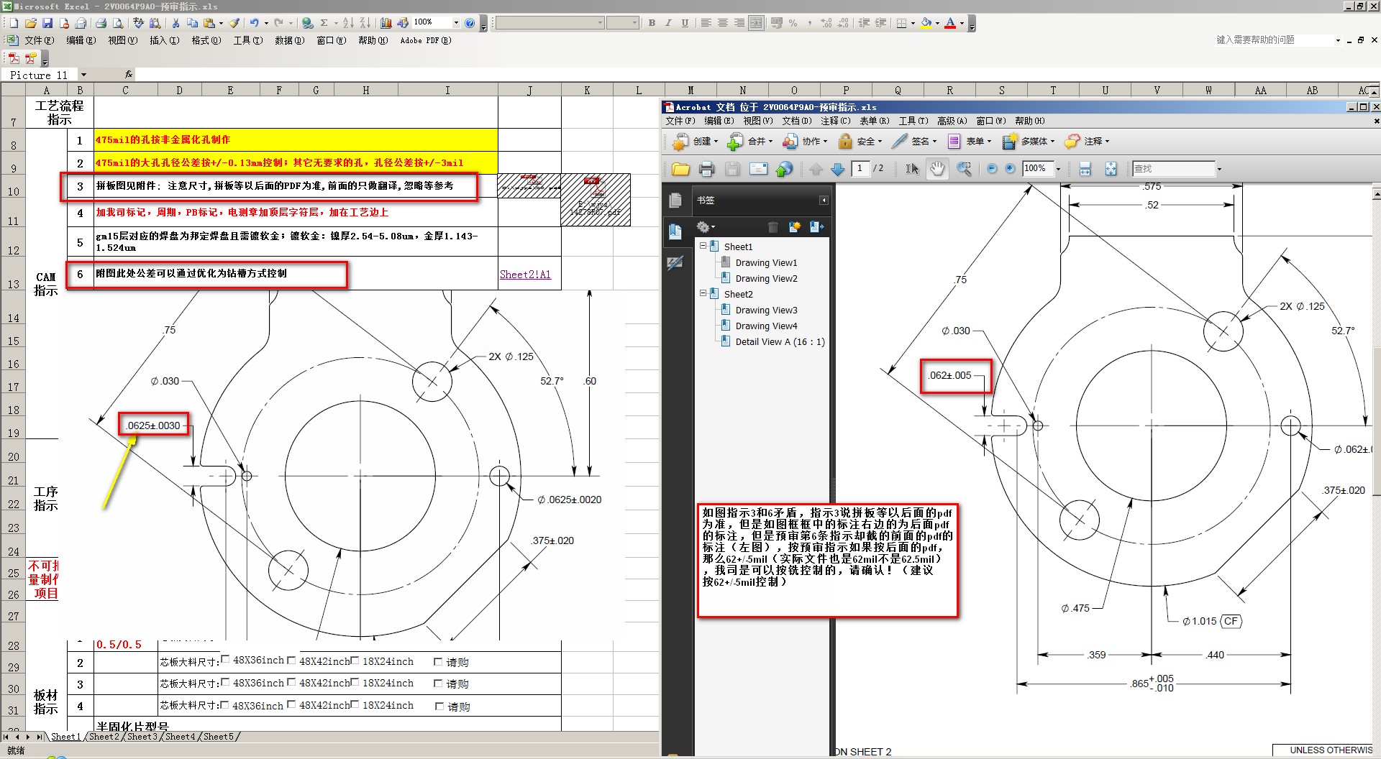Open the Detail View A bookmark
Image resolution: width=1381 pixels, height=759 pixels.
tap(780, 342)
